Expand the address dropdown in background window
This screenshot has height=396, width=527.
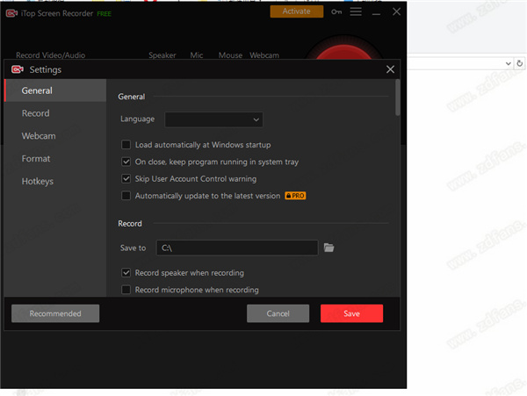click(508, 63)
